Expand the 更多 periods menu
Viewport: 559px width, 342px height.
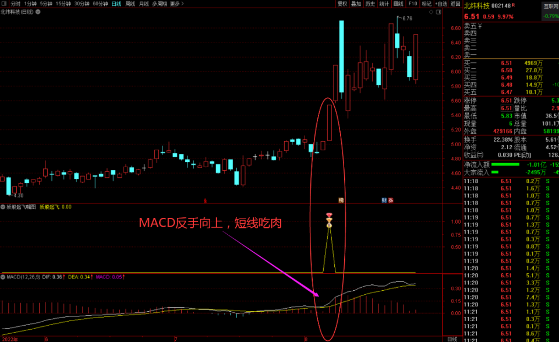(175, 3)
